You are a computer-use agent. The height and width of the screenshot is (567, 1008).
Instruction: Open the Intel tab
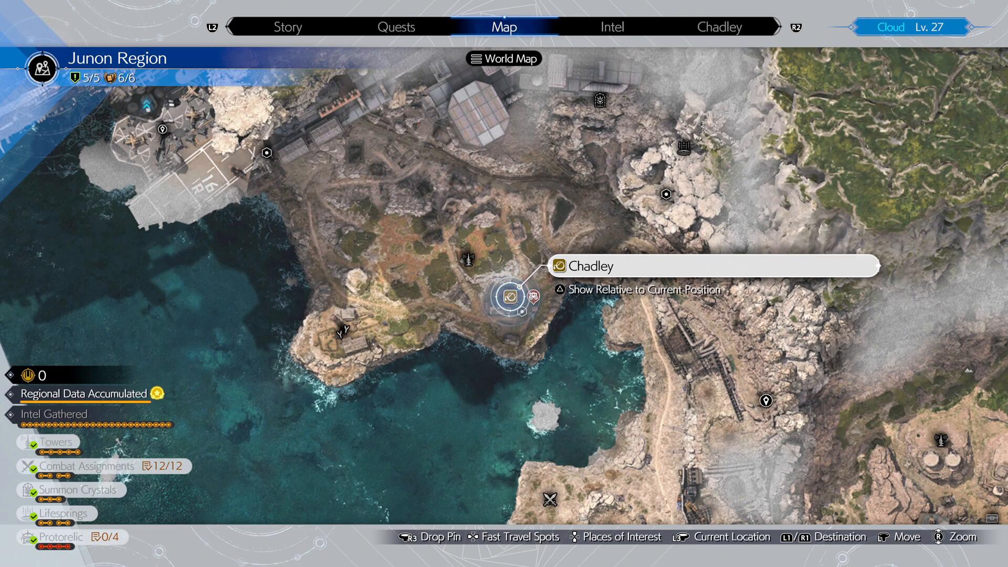click(612, 27)
